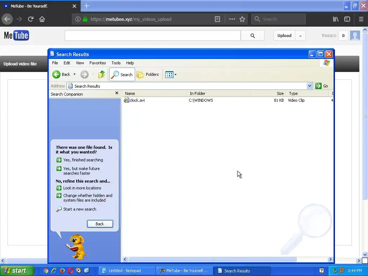Sort results by the Name column

point(155,93)
